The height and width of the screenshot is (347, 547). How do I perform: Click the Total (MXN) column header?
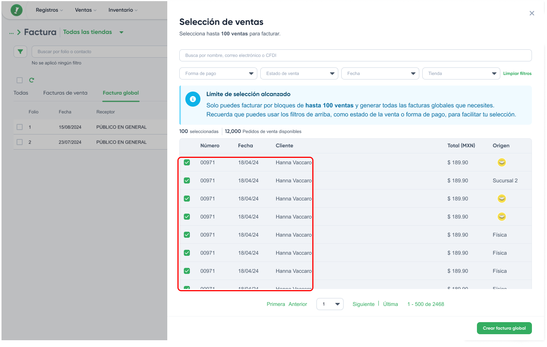click(461, 145)
